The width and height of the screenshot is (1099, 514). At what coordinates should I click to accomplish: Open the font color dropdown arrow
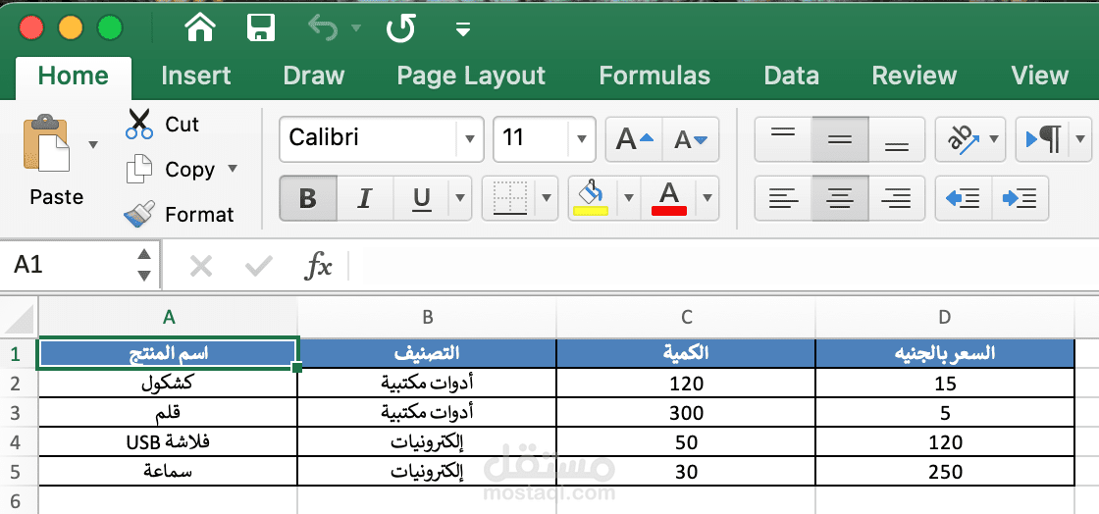click(707, 199)
